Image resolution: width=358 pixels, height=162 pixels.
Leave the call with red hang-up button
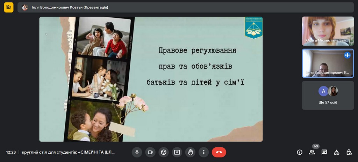pyautogui.click(x=219, y=152)
